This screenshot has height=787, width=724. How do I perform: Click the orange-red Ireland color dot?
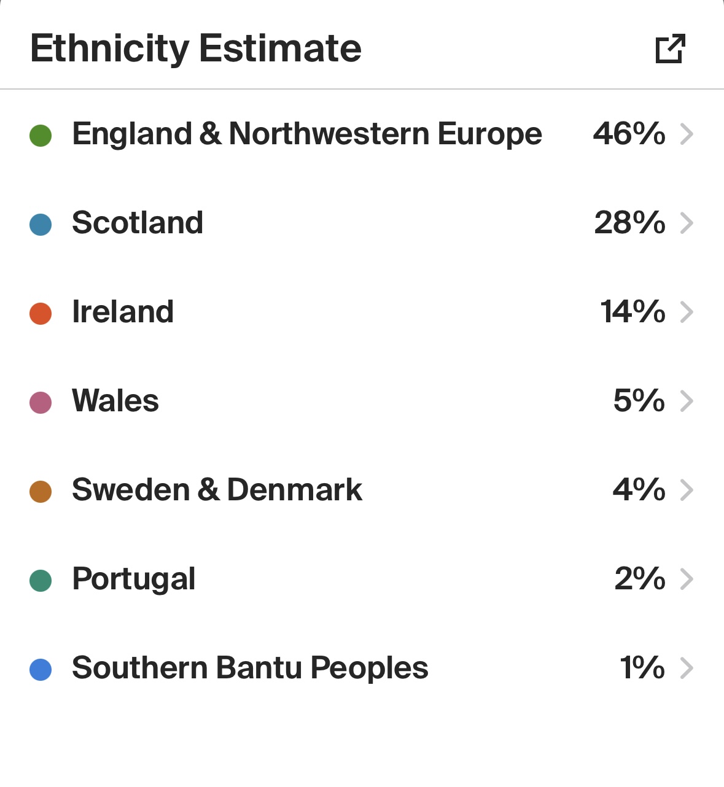pos(41,314)
